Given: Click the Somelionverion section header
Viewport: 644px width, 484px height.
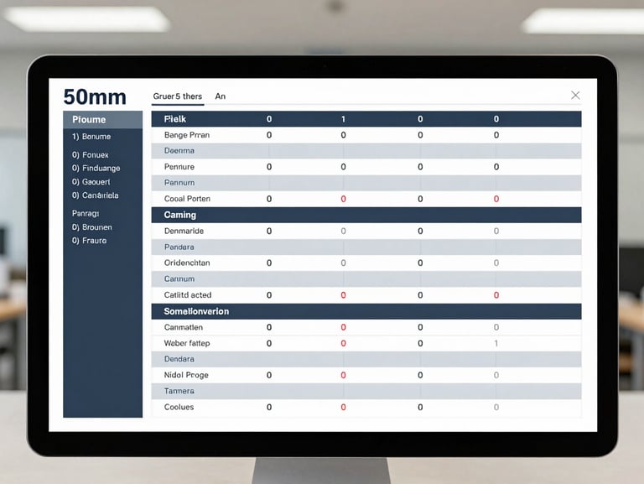Looking at the screenshot, I should (366, 311).
